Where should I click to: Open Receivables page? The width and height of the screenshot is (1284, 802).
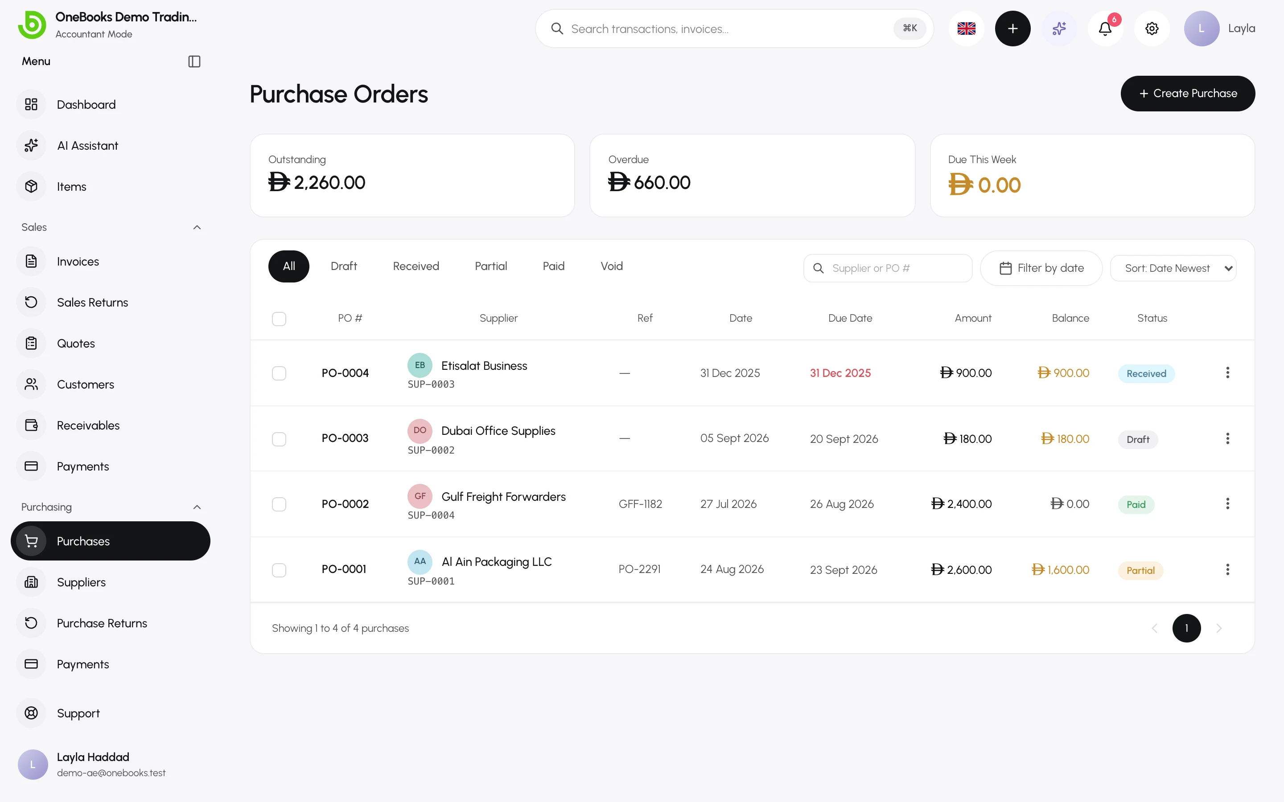pos(111,426)
